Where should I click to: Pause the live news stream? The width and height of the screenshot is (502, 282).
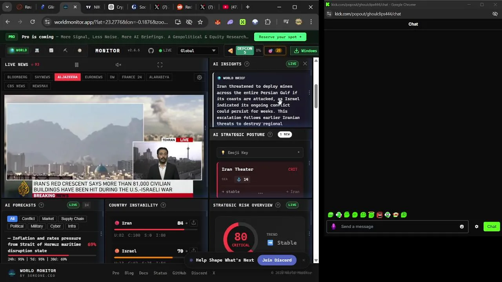76,65
